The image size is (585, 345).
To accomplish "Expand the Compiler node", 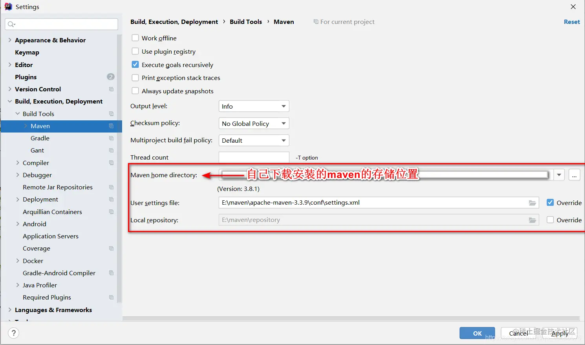I will pos(18,163).
